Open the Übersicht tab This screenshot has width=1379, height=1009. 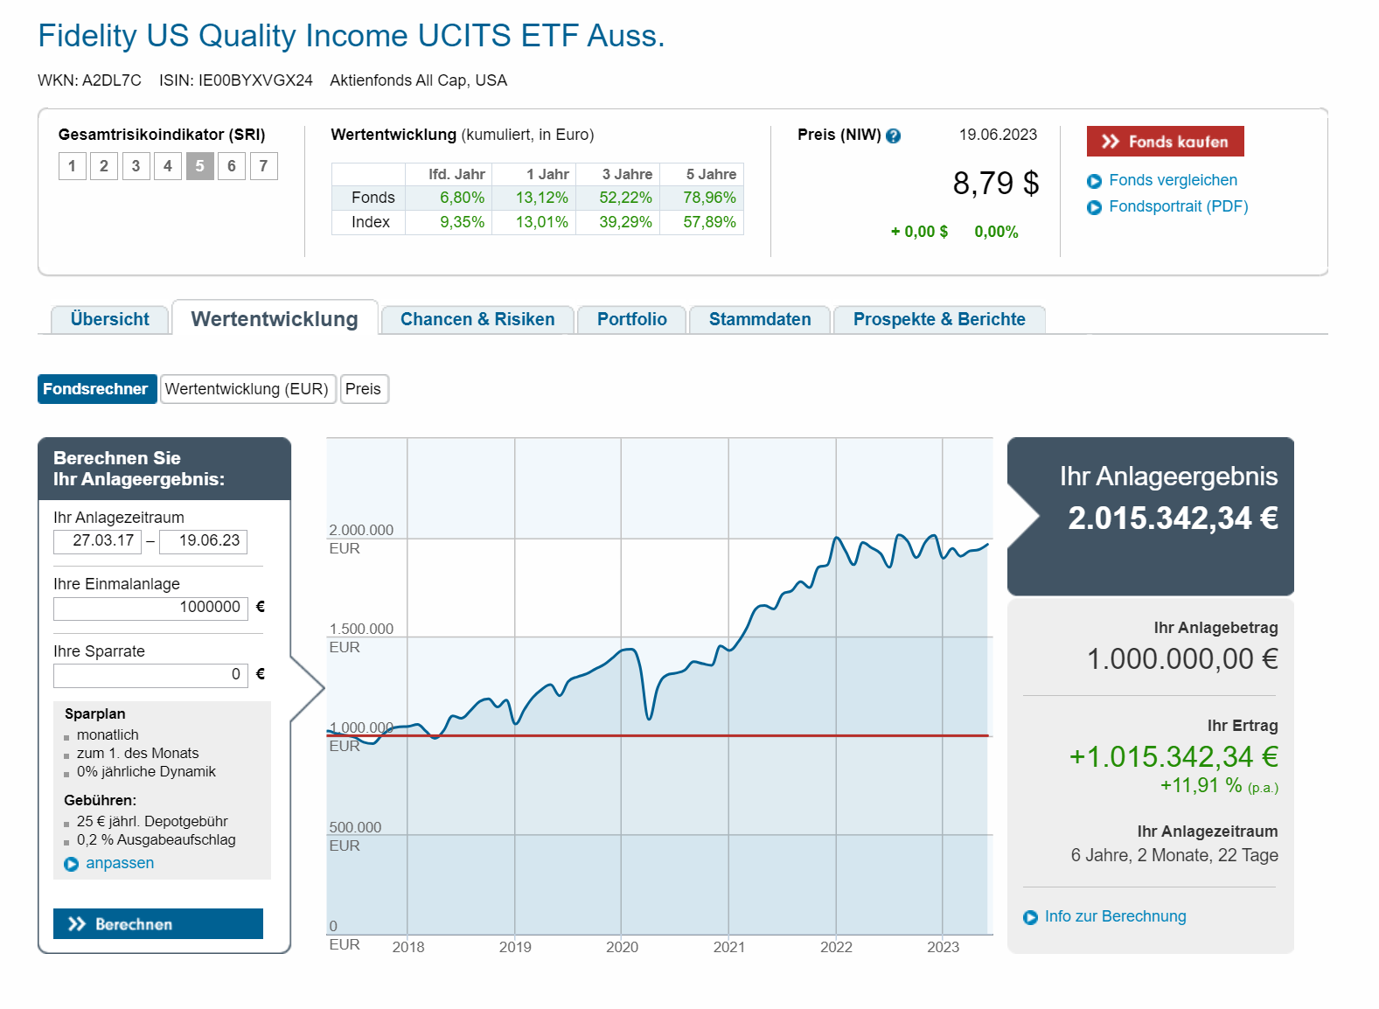coord(109,319)
